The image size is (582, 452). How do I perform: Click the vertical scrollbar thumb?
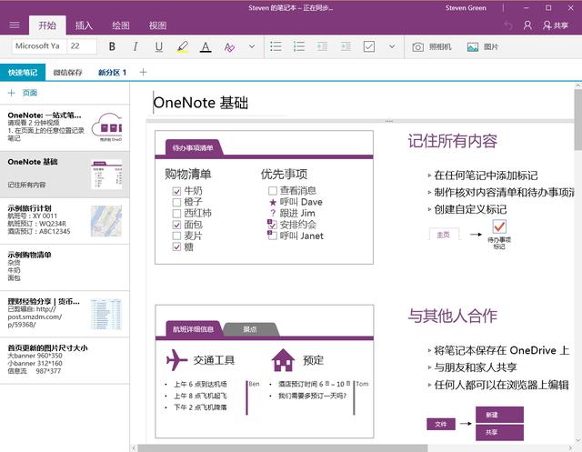(x=578, y=119)
